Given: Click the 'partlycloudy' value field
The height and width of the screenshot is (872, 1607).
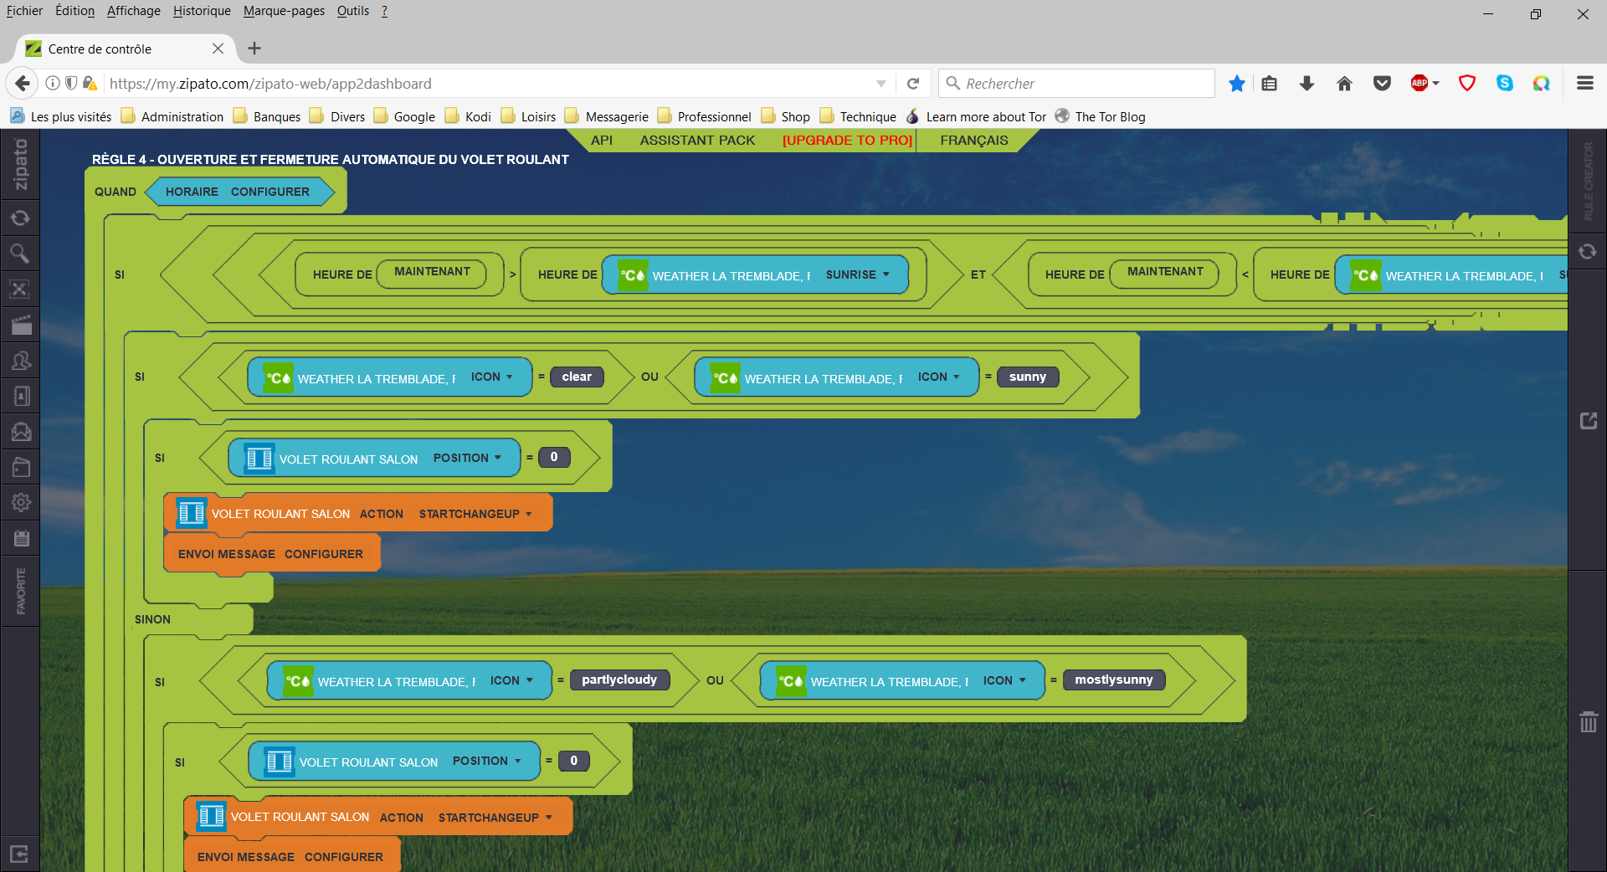Looking at the screenshot, I should (619, 680).
